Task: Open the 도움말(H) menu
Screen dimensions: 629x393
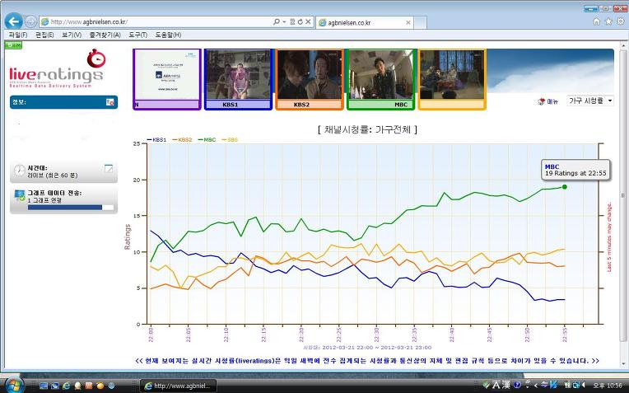Action: click(168, 35)
